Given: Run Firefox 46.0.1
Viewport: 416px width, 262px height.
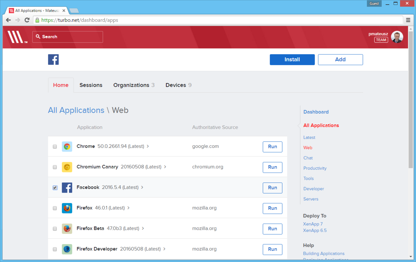Looking at the screenshot, I should 273,208.
